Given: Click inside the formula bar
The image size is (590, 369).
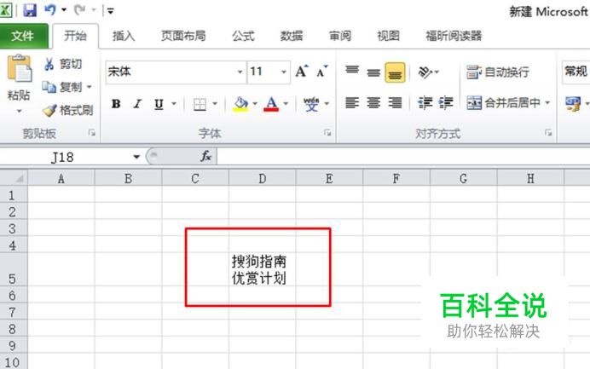Looking at the screenshot, I should pyautogui.click(x=403, y=157).
